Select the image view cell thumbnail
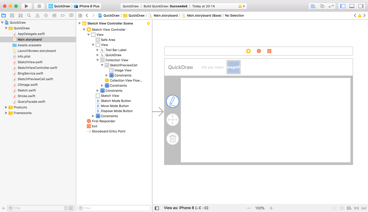Screen dimensions: 368x212 coord(233,67)
